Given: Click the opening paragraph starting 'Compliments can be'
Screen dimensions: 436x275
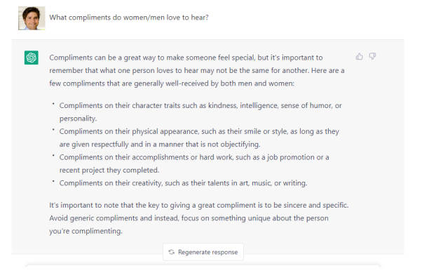Looking at the screenshot, I should coord(197,70).
